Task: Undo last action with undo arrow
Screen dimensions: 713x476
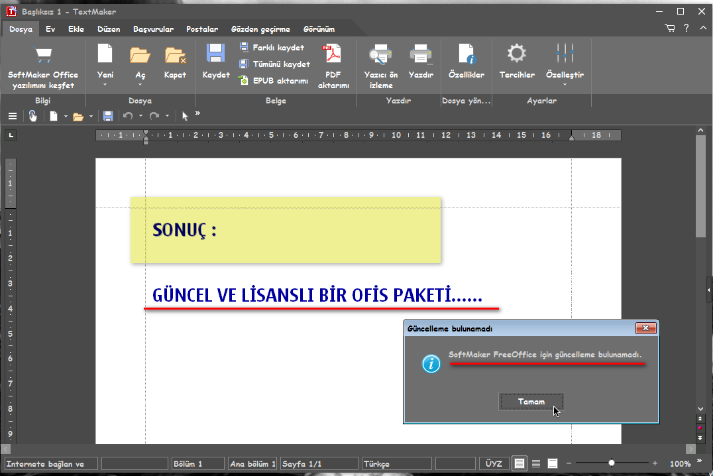Action: click(128, 117)
